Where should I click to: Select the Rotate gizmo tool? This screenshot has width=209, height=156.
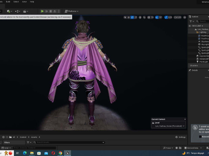click(x=132, y=17)
